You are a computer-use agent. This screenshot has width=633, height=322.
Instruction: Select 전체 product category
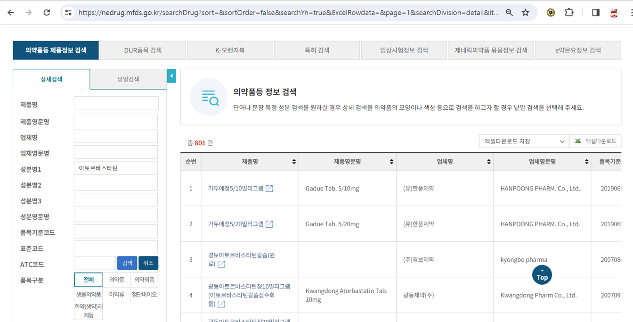coord(89,280)
